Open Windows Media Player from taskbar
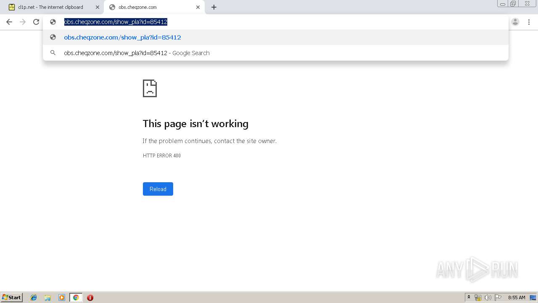The height and width of the screenshot is (303, 538). 62,298
